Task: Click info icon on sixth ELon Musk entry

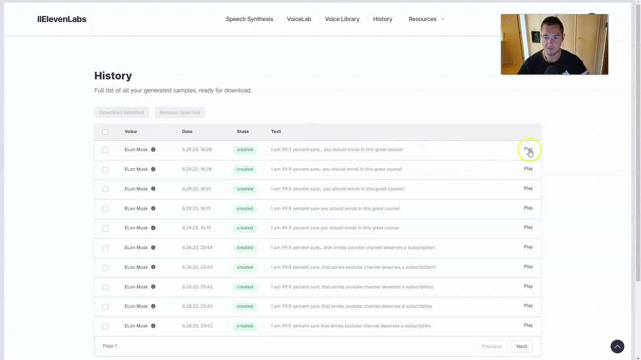Action: click(x=153, y=247)
